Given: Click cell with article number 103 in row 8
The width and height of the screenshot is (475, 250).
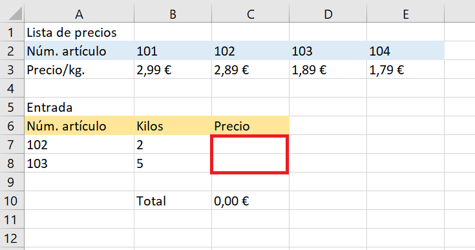Looking at the screenshot, I should 79,163.
